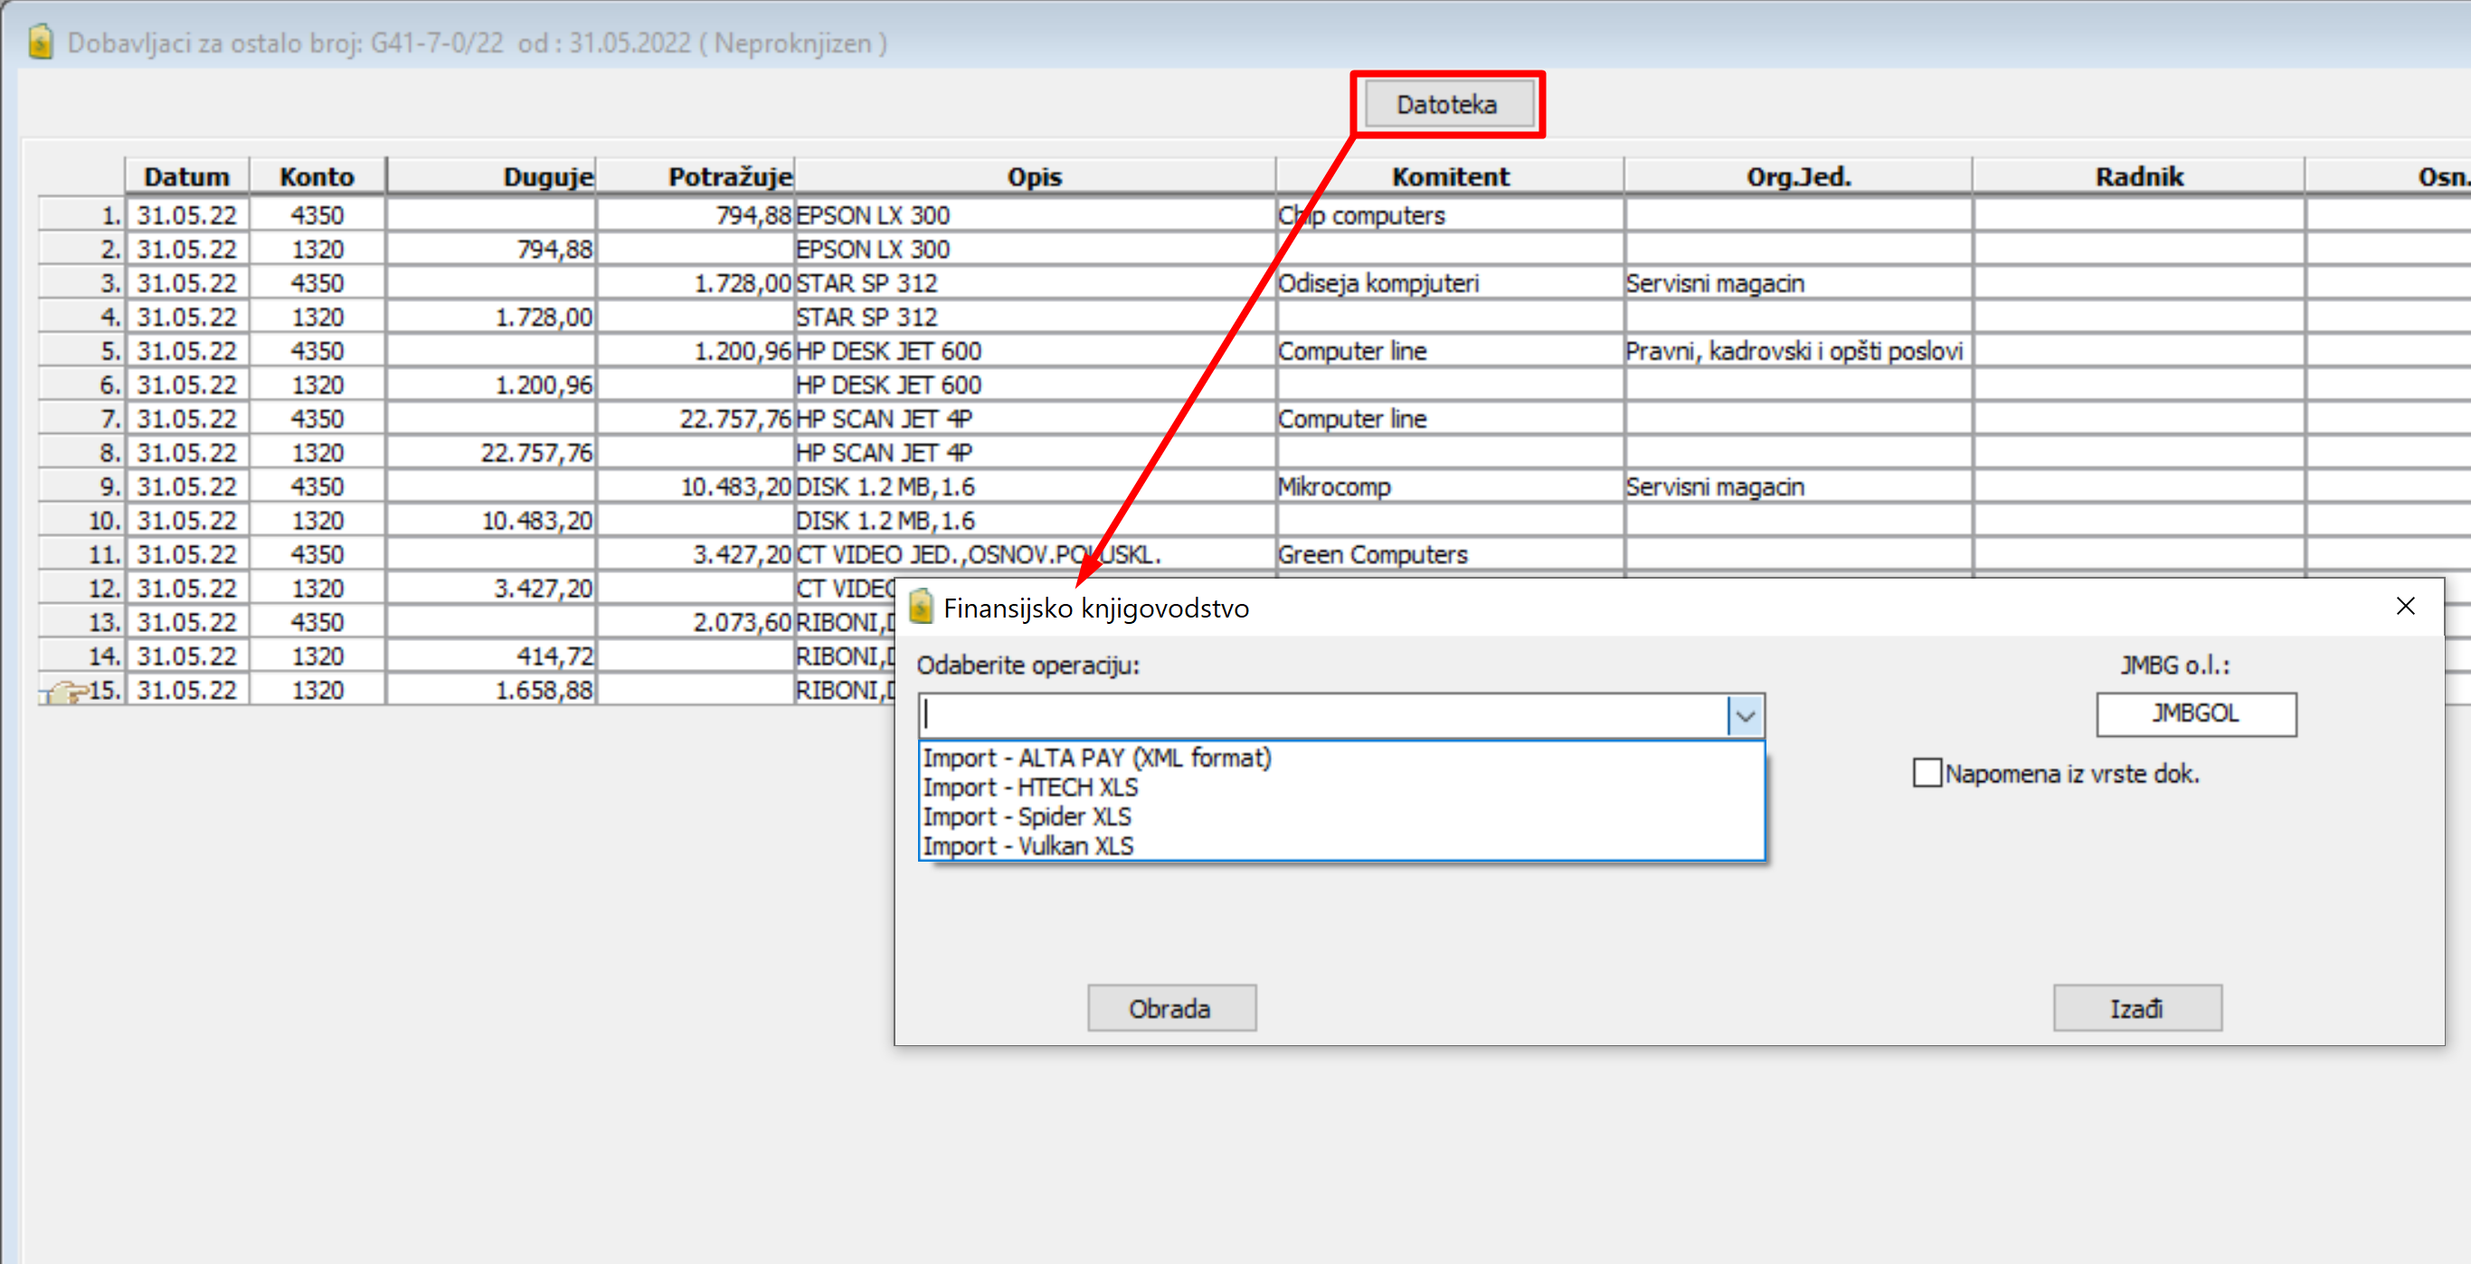Enable Napomena iz vrste dok. checkbox
2471x1264 pixels.
[1927, 773]
